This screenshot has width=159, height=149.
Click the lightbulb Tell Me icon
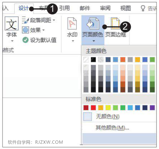(143, 8)
